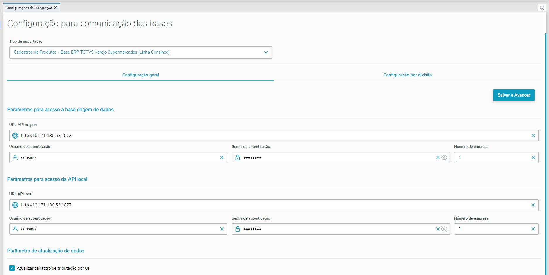
Task: Uncheck Atualizar cadastro de tributação por UF
Action: coord(12,268)
